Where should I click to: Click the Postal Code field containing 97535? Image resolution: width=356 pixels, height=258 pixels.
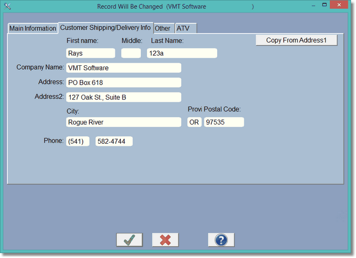(224, 122)
